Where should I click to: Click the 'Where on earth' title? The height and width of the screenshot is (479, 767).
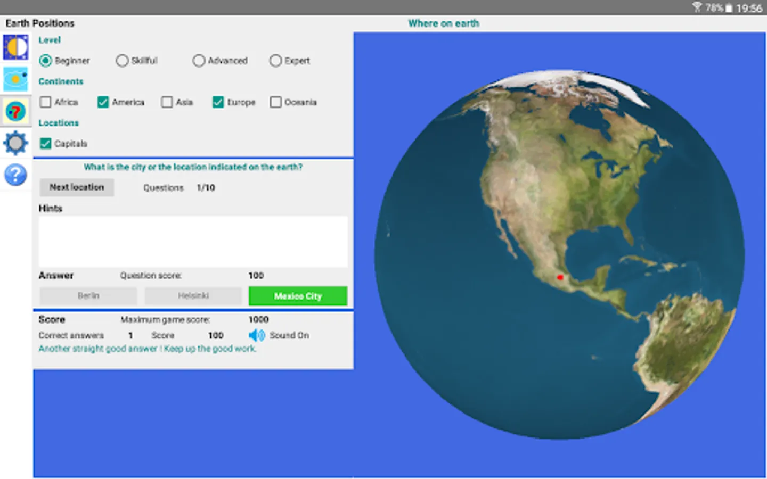[x=444, y=23]
